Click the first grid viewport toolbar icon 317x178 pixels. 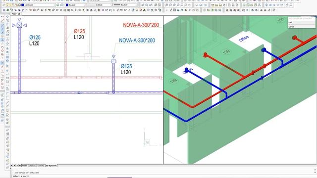pos(244,5)
